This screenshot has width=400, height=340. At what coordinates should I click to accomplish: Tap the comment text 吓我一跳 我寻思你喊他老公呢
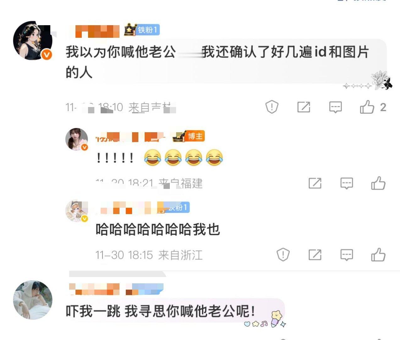point(160,312)
